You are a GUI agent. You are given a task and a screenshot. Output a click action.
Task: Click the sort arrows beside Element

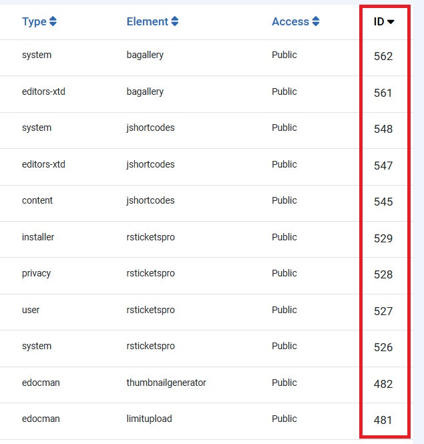tap(175, 22)
